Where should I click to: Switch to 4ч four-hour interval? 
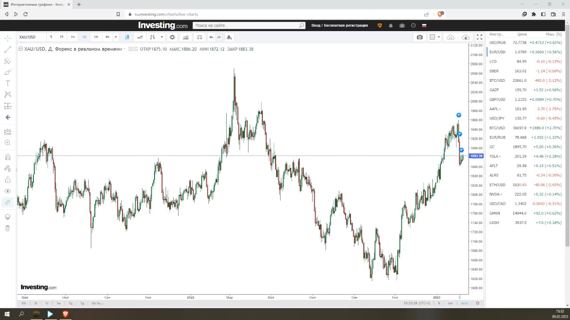tap(107, 37)
